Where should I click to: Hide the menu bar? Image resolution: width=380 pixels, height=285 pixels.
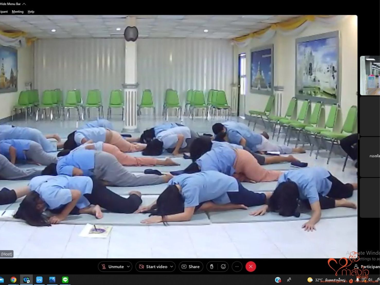click(x=13, y=4)
